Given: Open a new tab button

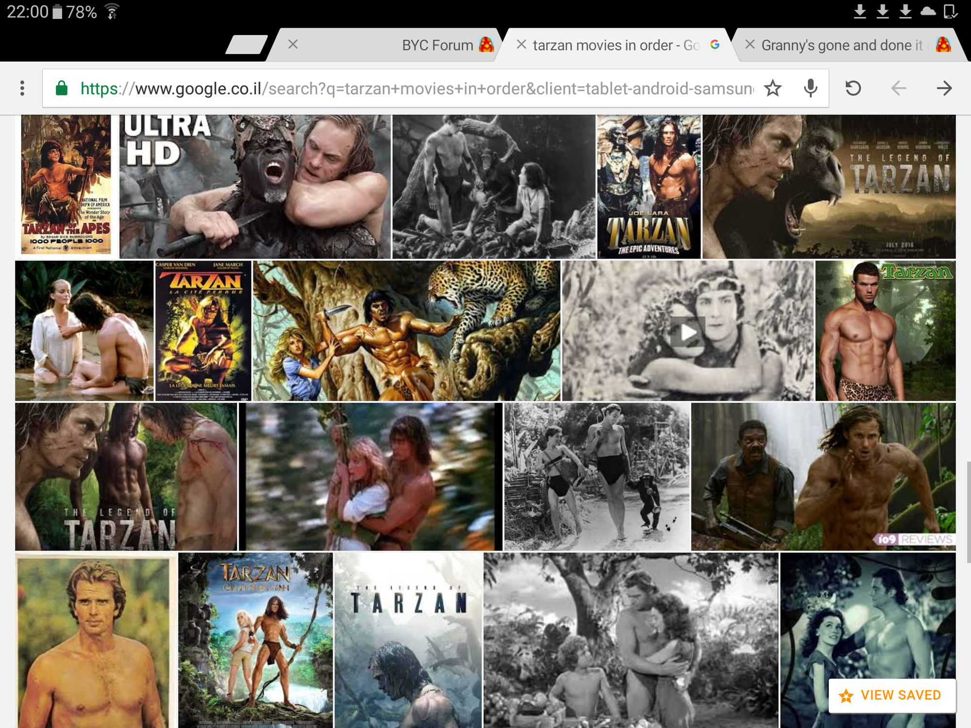Looking at the screenshot, I should (x=247, y=45).
